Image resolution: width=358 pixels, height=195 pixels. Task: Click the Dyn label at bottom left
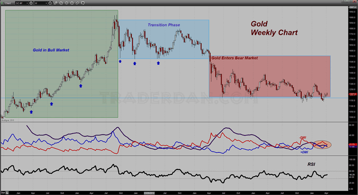click(x=3, y=193)
